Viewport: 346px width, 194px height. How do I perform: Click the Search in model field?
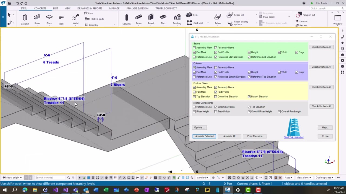pyautogui.click(x=50, y=178)
